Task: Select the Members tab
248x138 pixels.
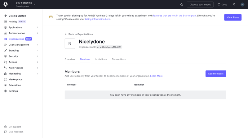Action: click(85, 59)
